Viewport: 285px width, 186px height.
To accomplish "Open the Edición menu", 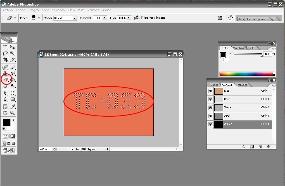I will coord(21,10).
